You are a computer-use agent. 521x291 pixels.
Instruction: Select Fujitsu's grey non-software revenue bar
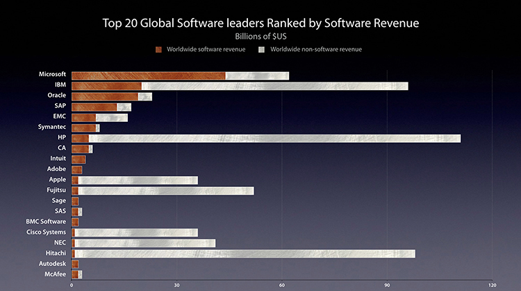click(166, 191)
